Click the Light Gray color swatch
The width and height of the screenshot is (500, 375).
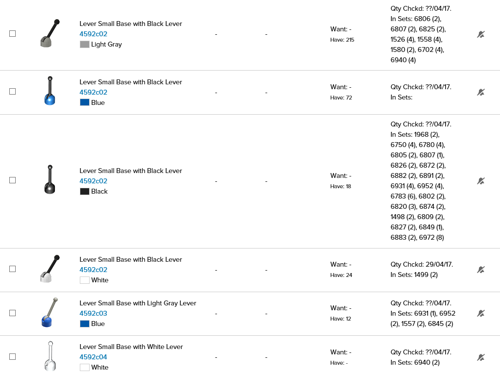pyautogui.click(x=85, y=45)
